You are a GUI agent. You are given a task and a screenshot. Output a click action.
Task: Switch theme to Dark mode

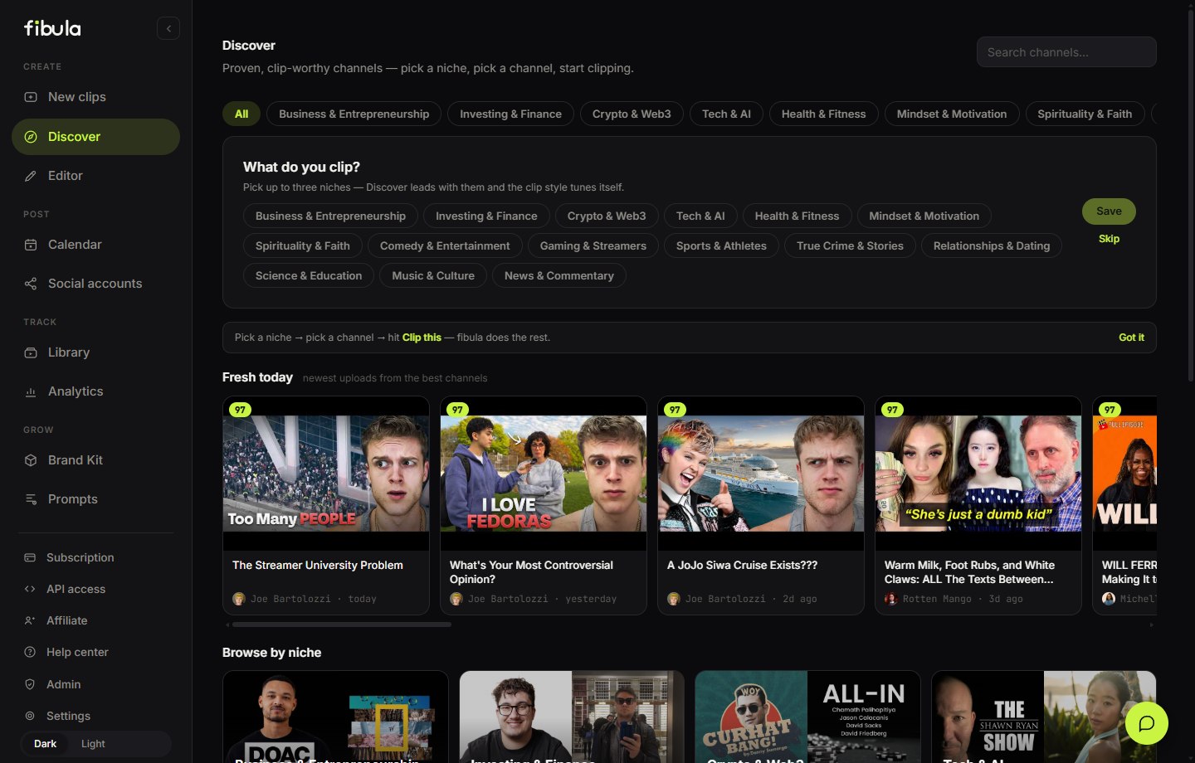(x=45, y=744)
